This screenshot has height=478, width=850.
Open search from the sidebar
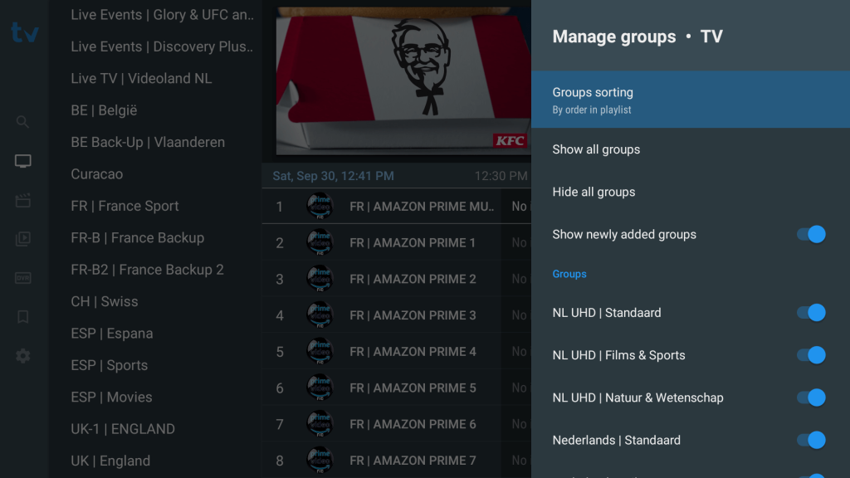tap(23, 122)
